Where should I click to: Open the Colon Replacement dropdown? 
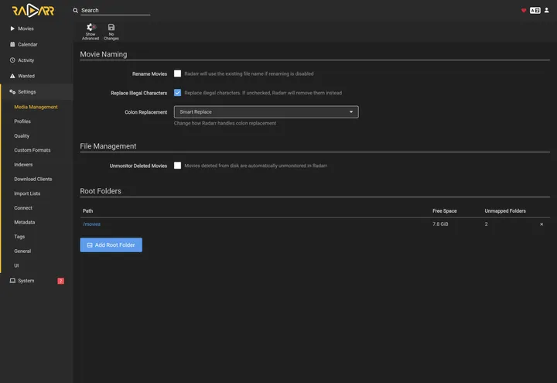click(x=266, y=112)
